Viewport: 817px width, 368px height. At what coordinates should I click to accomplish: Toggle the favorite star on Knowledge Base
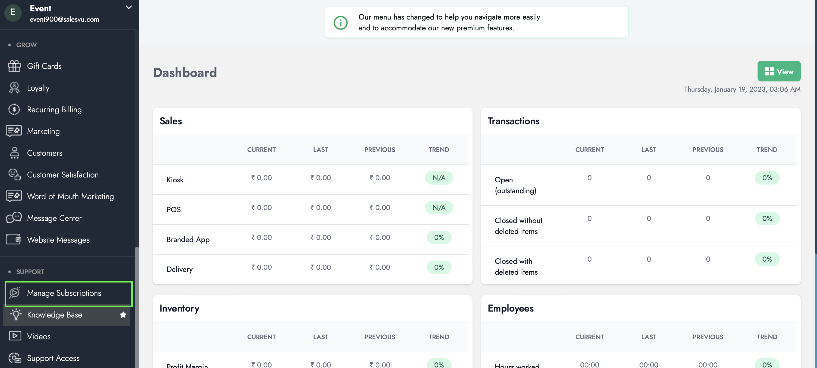[123, 315]
